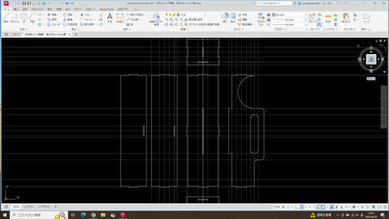Open the Layer Properties manager
Screen dimensions: 389x219
[156, 19]
